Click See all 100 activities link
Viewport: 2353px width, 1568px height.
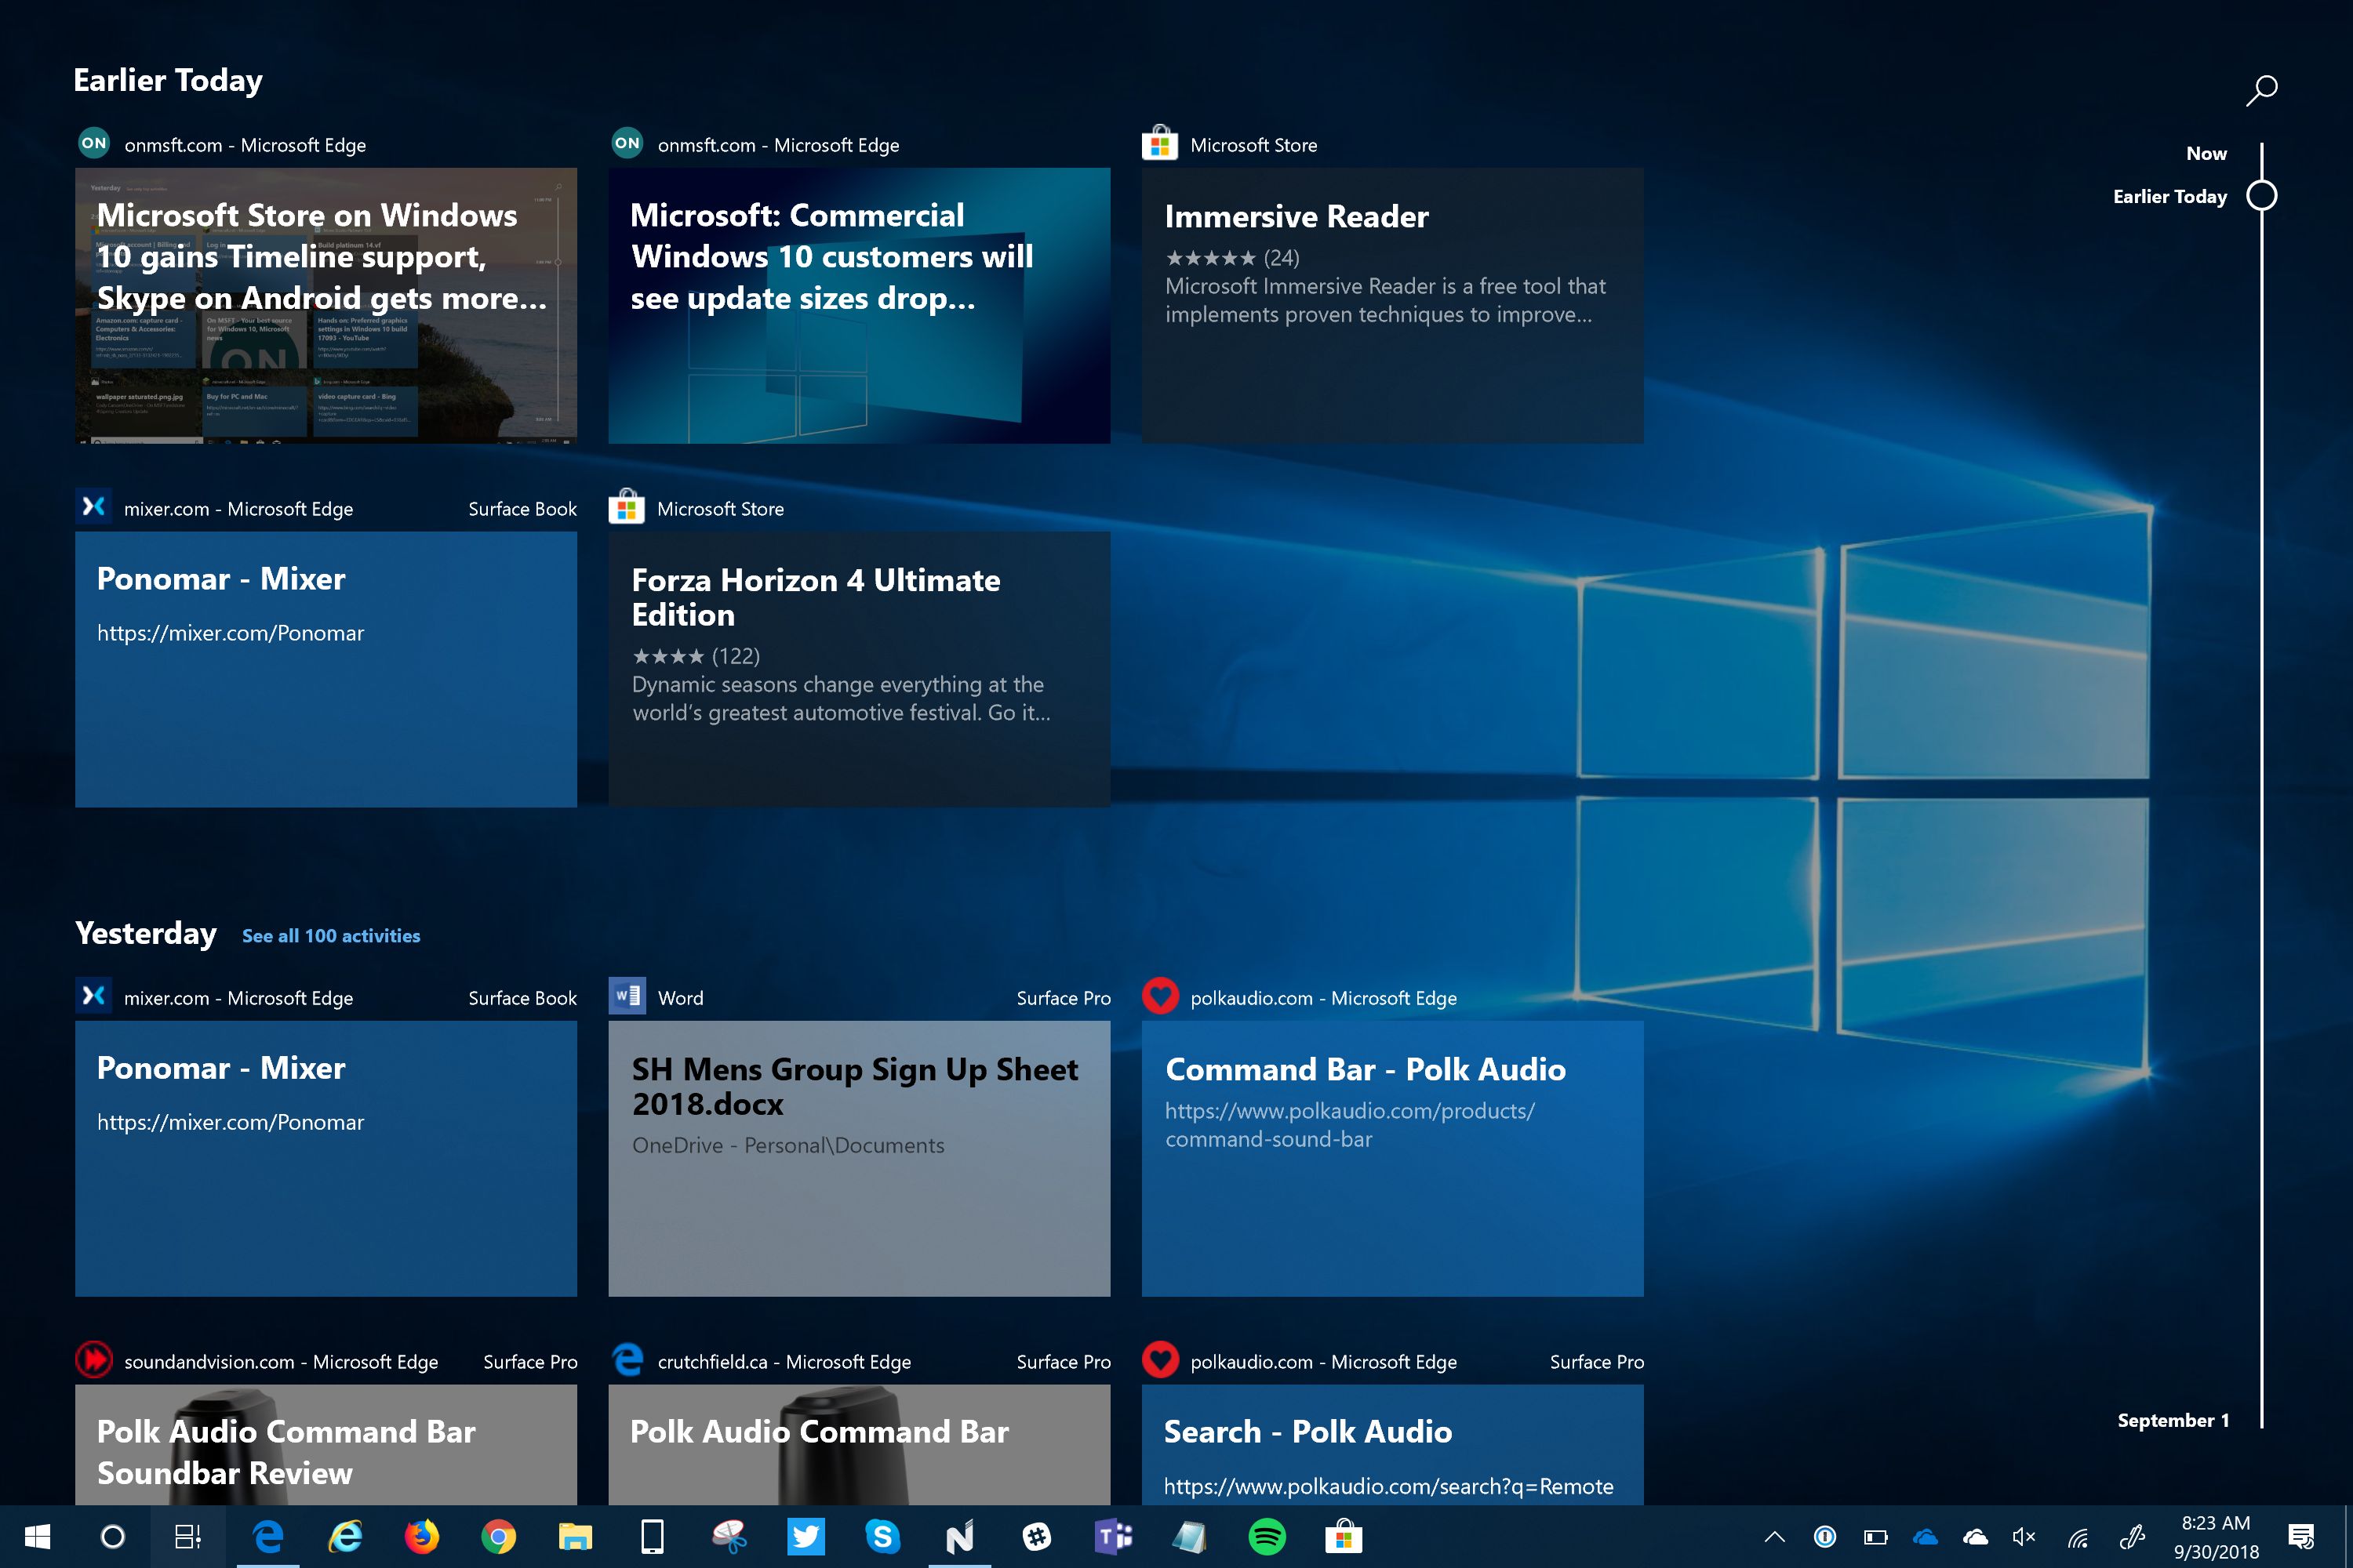tap(331, 936)
